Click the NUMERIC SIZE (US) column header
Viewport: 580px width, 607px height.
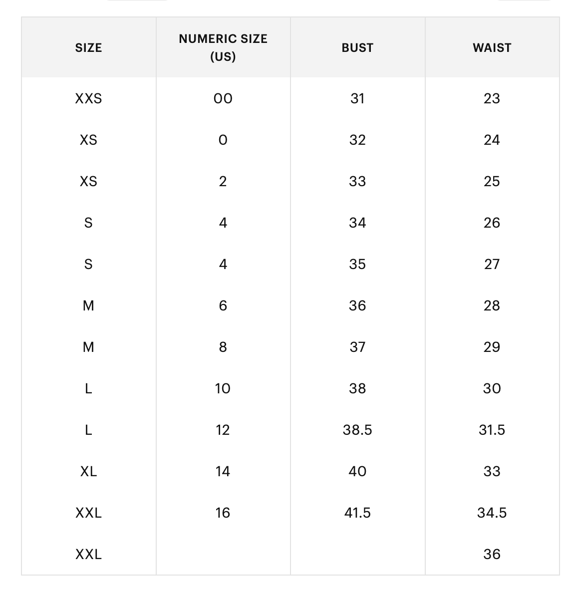tap(223, 47)
